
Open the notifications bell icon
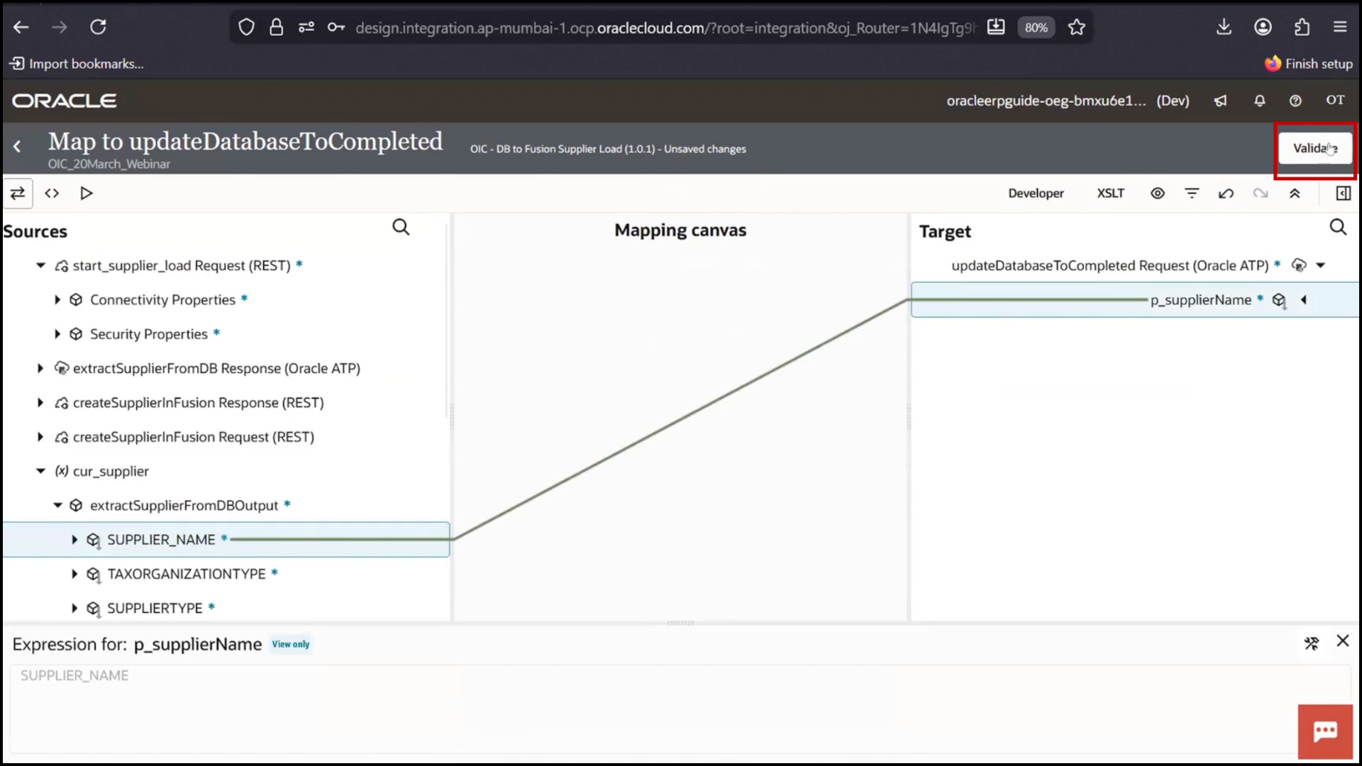[x=1259, y=101]
